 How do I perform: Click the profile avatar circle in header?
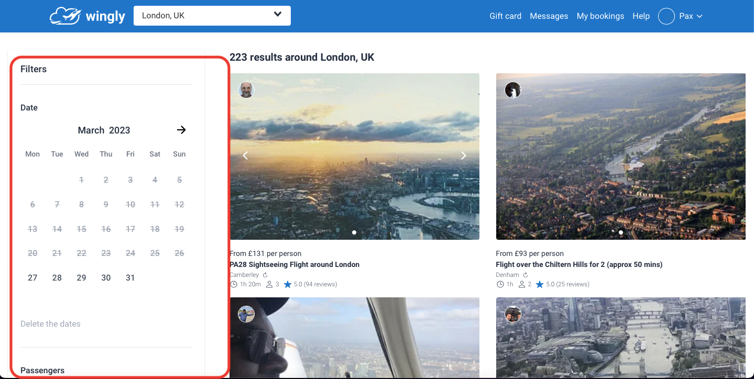[x=666, y=16]
